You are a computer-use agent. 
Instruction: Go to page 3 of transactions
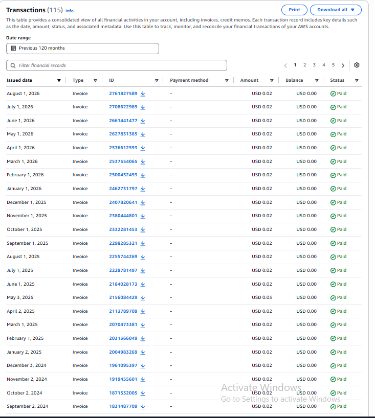pos(314,65)
